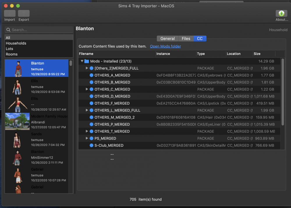
Task: Filter list by Households
Action: (x=16, y=43)
